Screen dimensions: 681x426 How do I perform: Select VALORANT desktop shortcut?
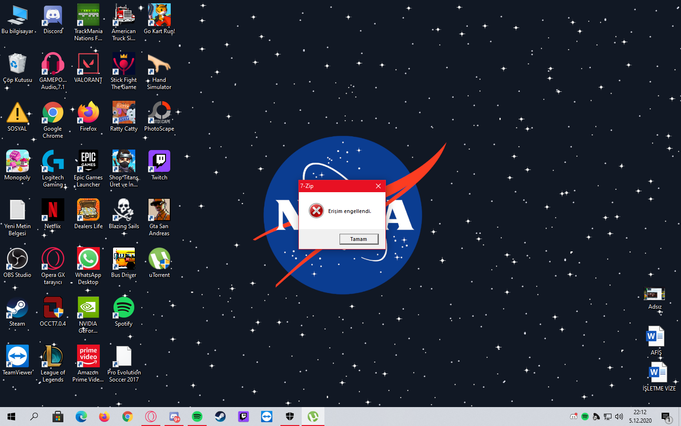(x=88, y=69)
